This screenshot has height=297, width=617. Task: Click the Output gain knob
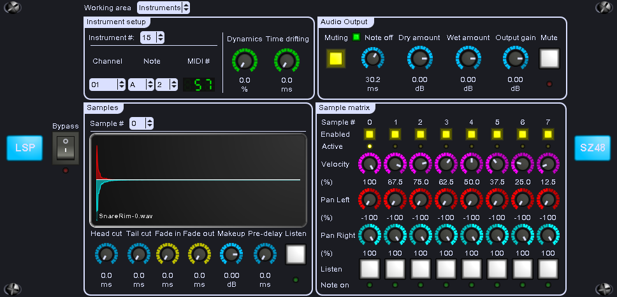click(x=514, y=59)
